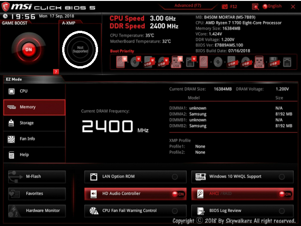The height and width of the screenshot is (226, 301).
Task: Select the first hard drive boot priority device
Action: [x=120, y=62]
